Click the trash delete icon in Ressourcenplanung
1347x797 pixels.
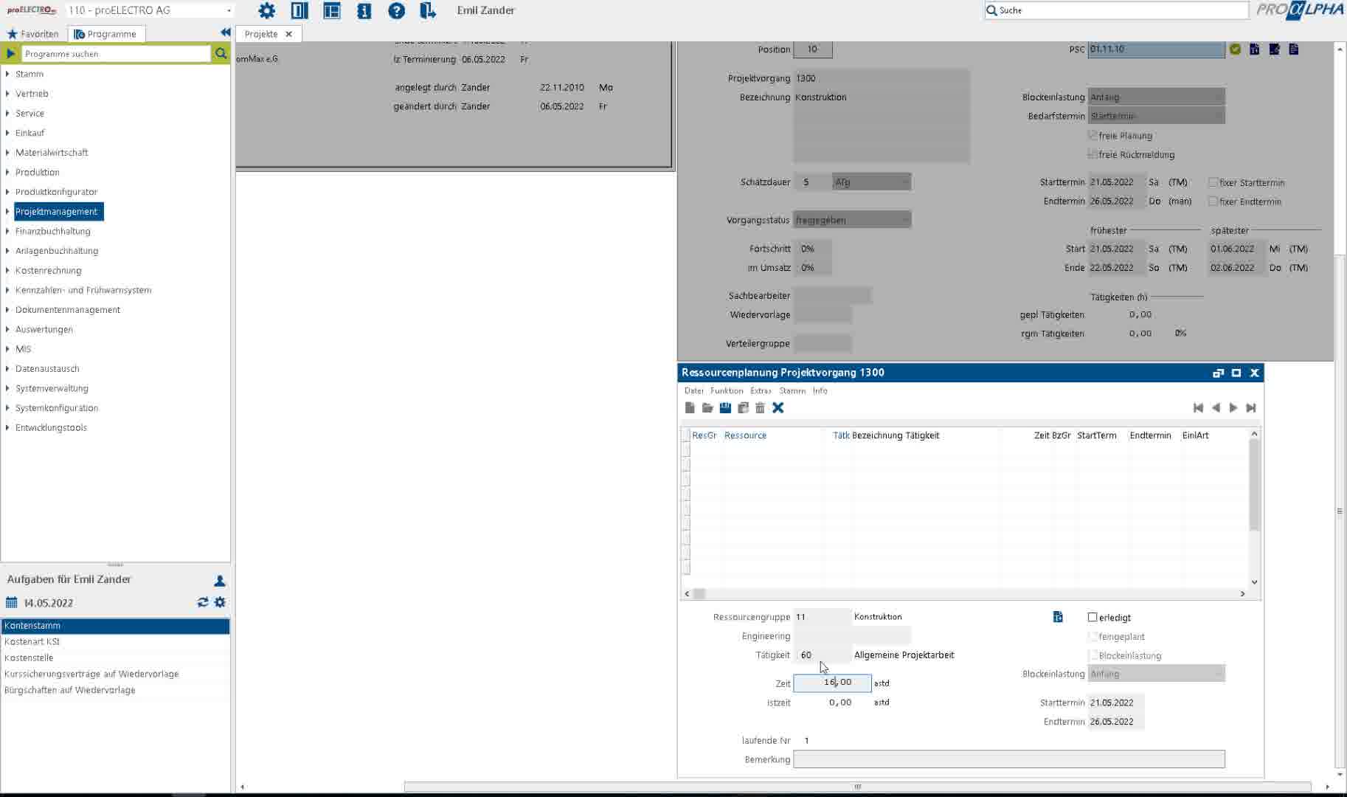tap(760, 407)
